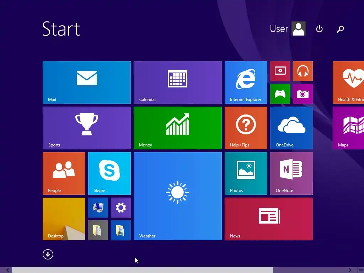
Task: Open the Mail tile
Action: [87, 82]
